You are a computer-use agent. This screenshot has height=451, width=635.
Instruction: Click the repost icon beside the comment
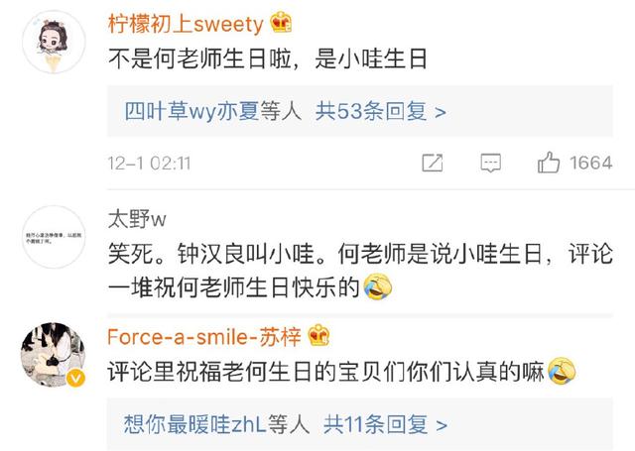pos(433,163)
